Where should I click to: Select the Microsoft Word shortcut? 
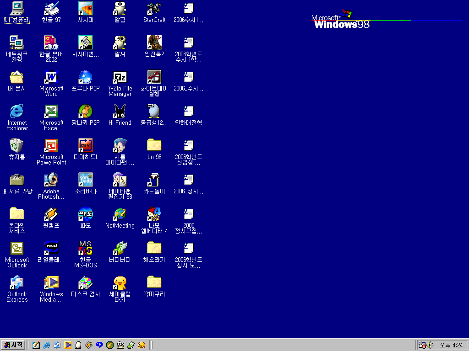[51, 83]
